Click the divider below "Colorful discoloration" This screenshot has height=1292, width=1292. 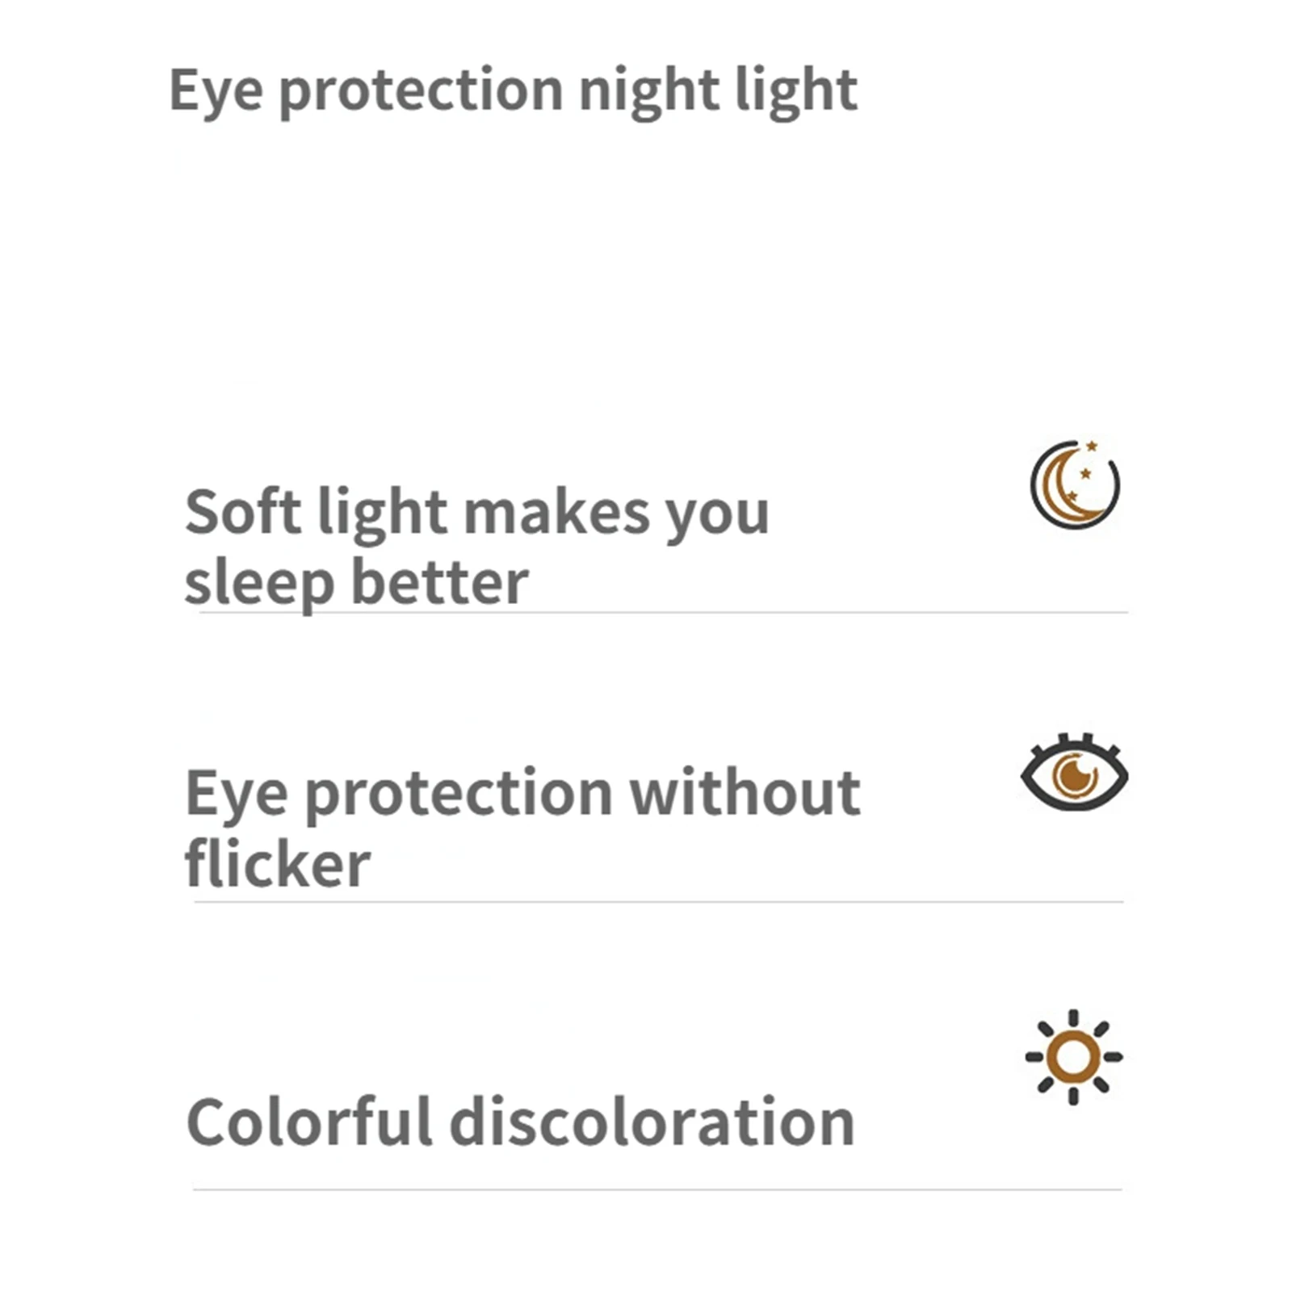point(657,1189)
